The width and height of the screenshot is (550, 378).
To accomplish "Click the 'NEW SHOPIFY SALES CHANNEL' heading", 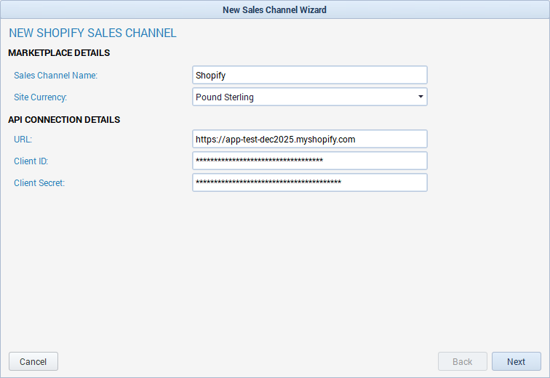I will [x=92, y=33].
